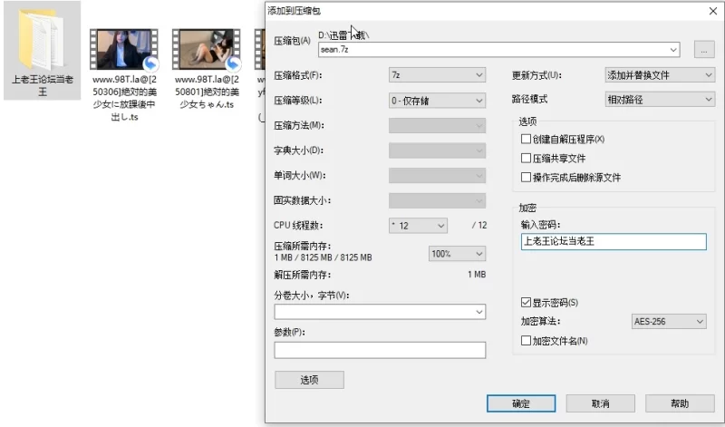
Task: Enable 创建自解压程序 checkbox
Action: (527, 140)
